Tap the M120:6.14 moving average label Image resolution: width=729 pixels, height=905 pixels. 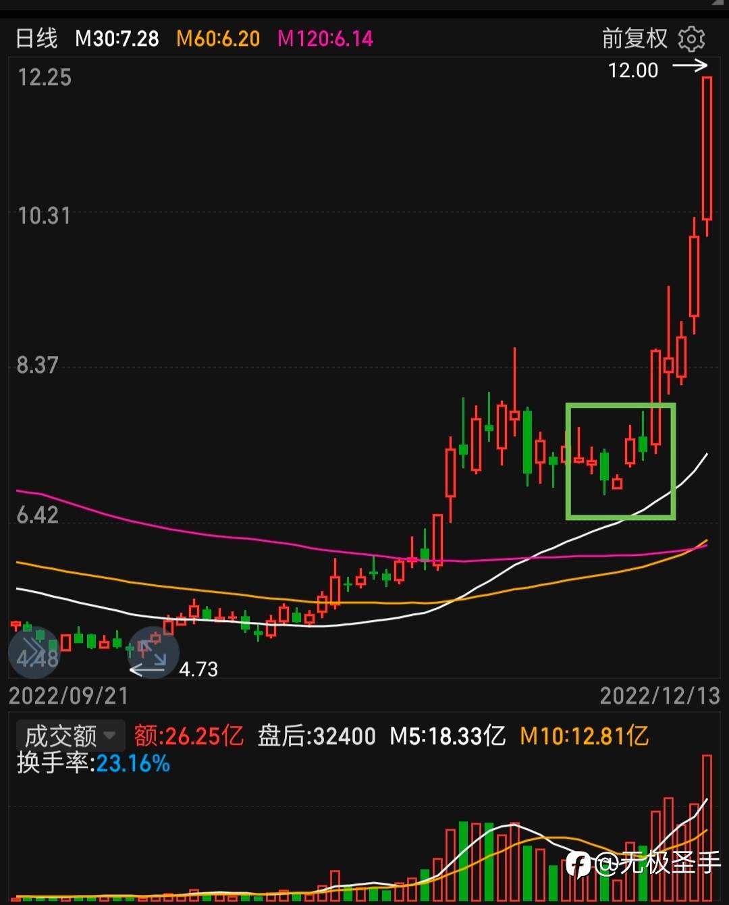click(325, 38)
